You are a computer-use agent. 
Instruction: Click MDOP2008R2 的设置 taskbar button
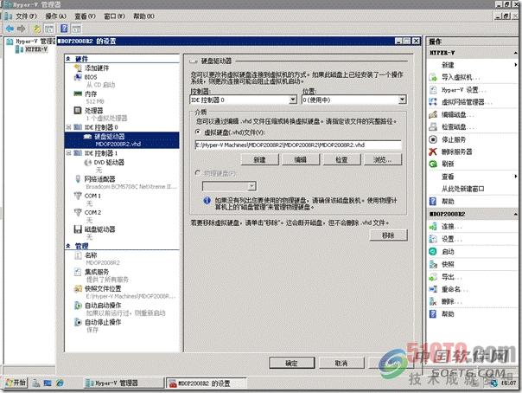click(x=207, y=383)
